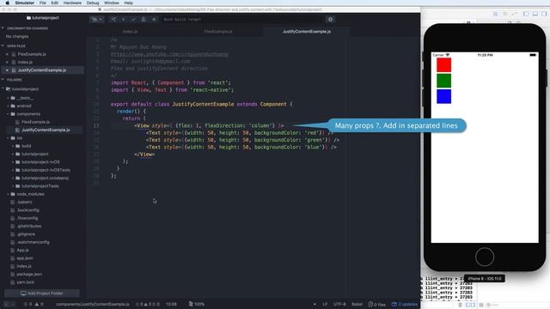
Task: Toggle Xcode debug area panel
Action: 535,14
